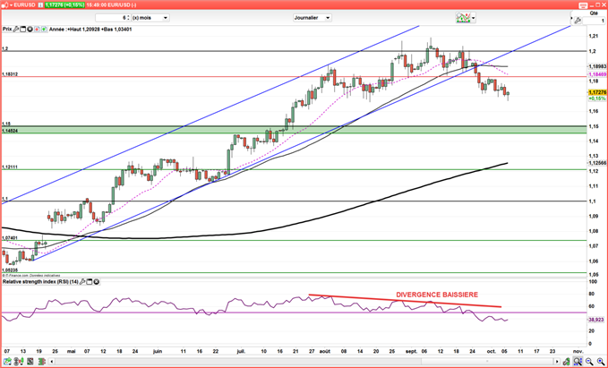This screenshot has height=368, width=608.
Task: Remove the Prix panel with black X icon
Action: pos(30,29)
